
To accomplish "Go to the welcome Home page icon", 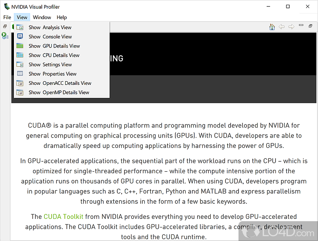I will click(272, 27).
